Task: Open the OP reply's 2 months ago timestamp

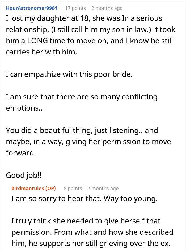Action: click(103, 189)
